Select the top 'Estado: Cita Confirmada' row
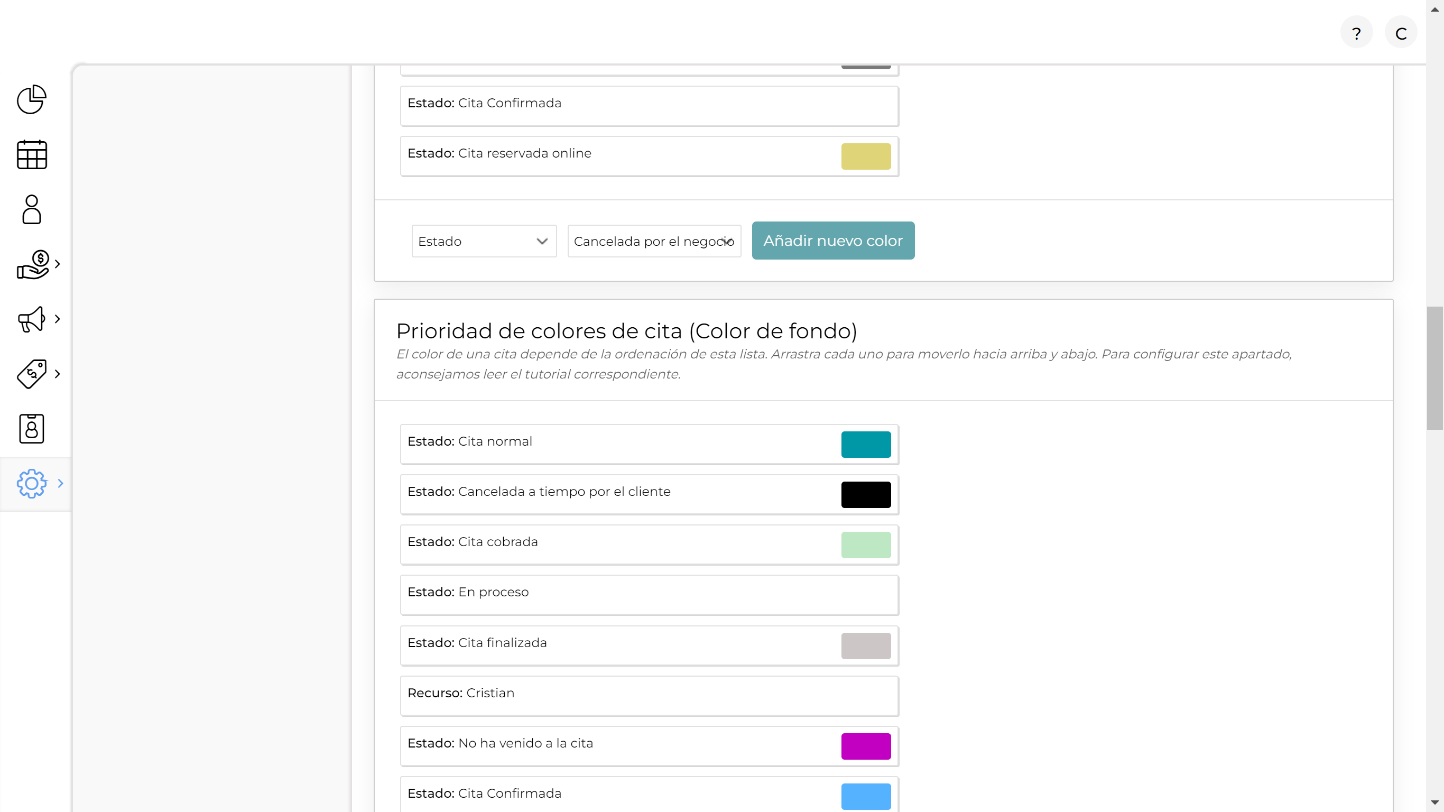This screenshot has height=812, width=1444. [649, 106]
